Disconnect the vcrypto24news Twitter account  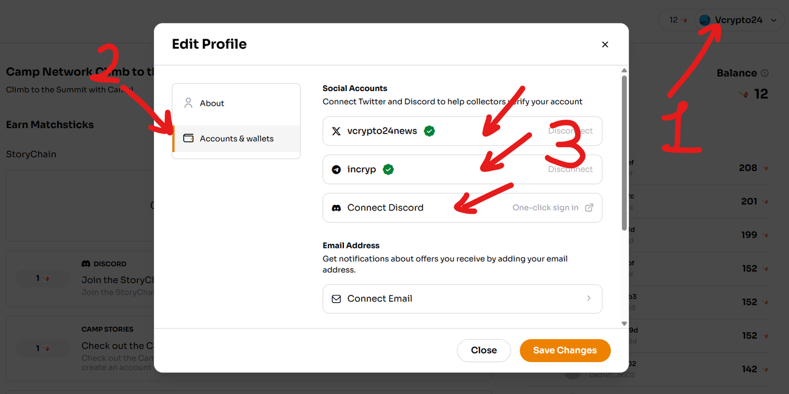[x=571, y=131]
